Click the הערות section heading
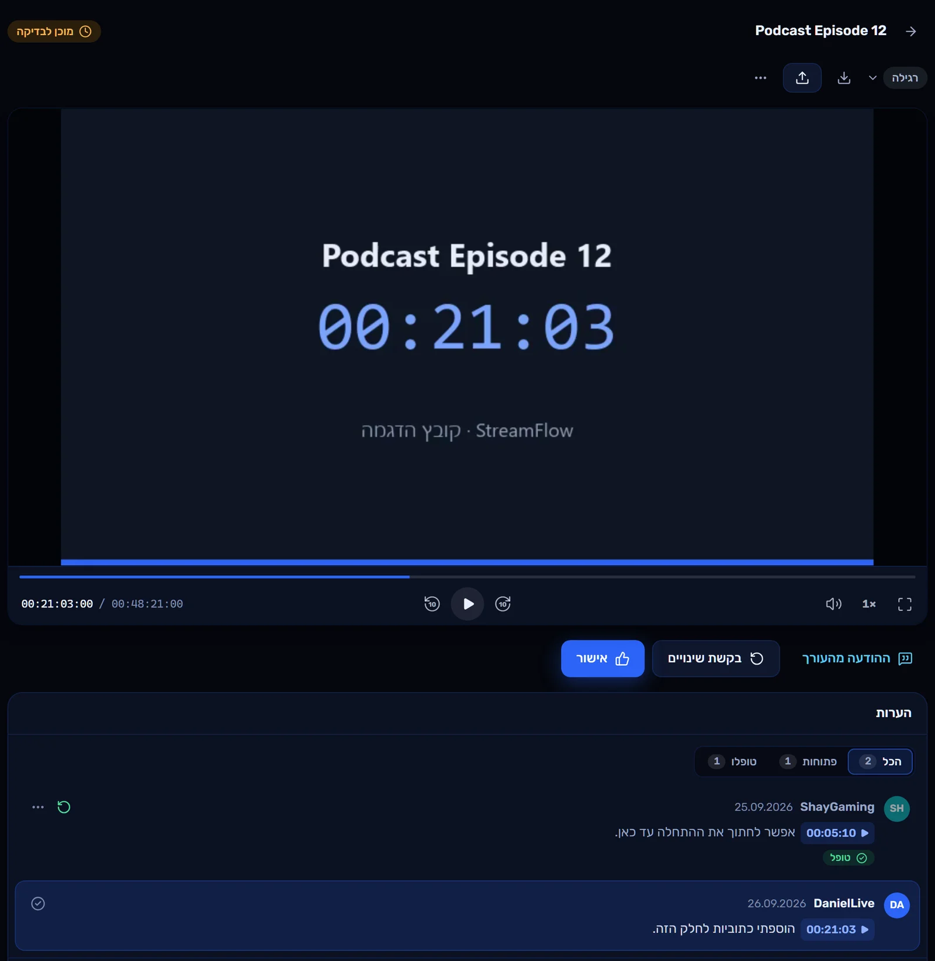 click(x=894, y=713)
